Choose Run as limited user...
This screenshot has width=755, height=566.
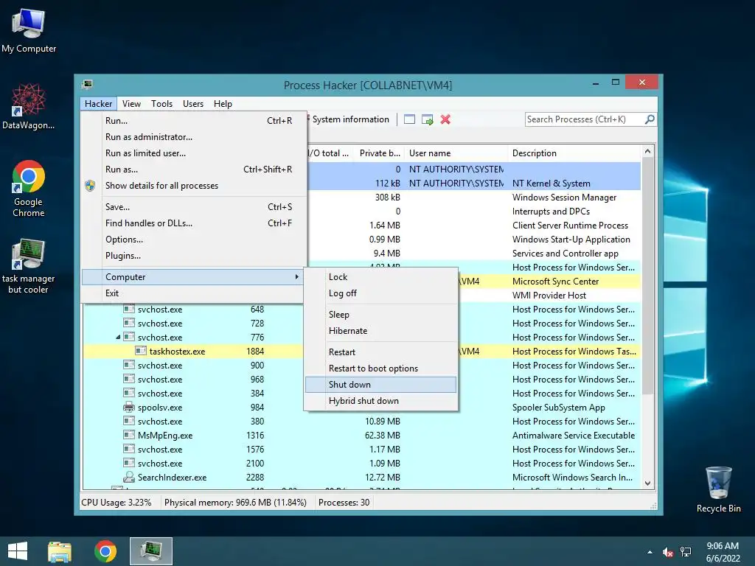pos(192,153)
